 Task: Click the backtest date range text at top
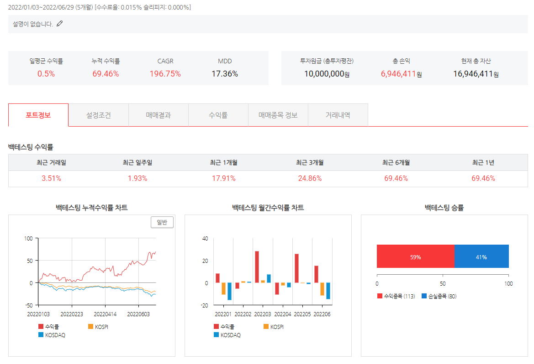point(100,7)
